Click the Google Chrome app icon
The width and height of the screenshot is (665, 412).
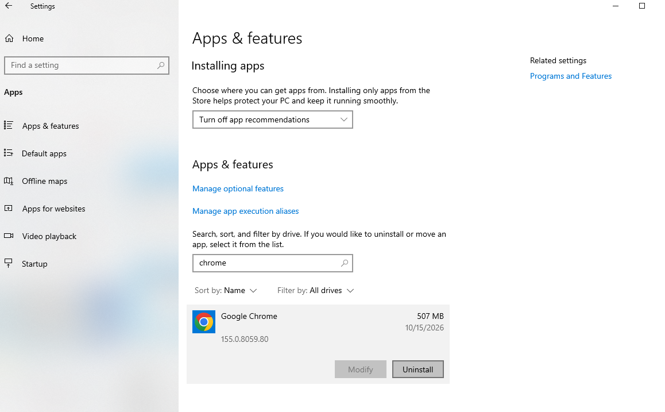203,322
